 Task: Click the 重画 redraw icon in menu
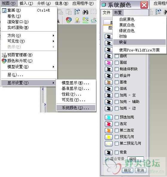pos(4,11)
